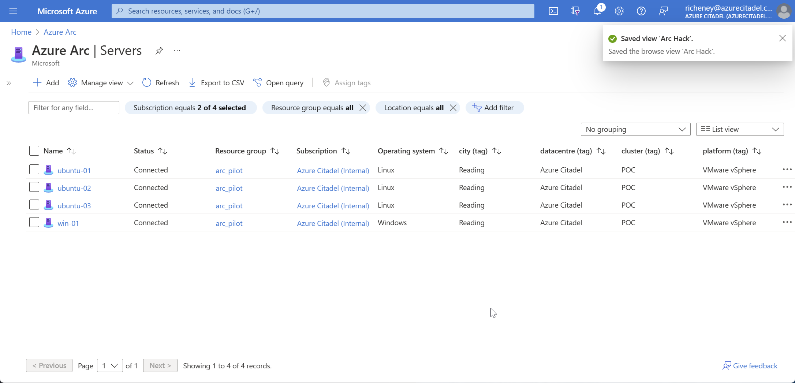Toggle the select-all checkbox in header

[x=34, y=151]
